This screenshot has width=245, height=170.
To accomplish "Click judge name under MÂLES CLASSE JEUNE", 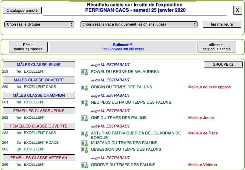I will (x=111, y=65).
